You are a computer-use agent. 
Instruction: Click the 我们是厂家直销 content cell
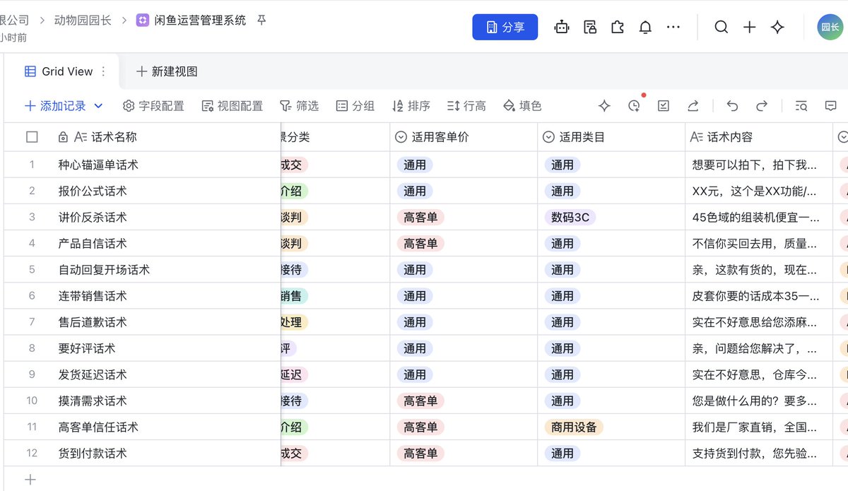759,427
